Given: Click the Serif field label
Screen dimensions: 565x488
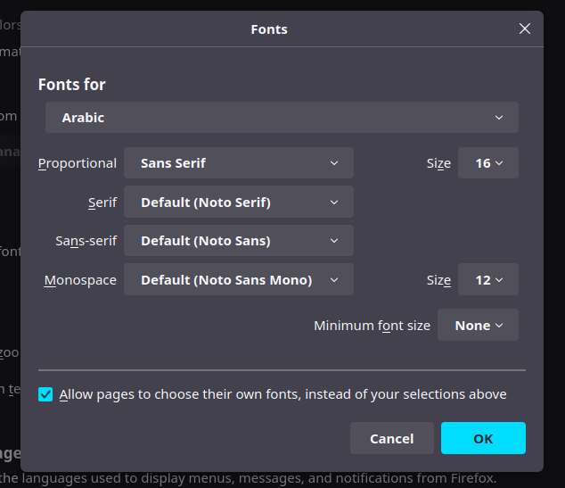Looking at the screenshot, I should coord(102,203).
